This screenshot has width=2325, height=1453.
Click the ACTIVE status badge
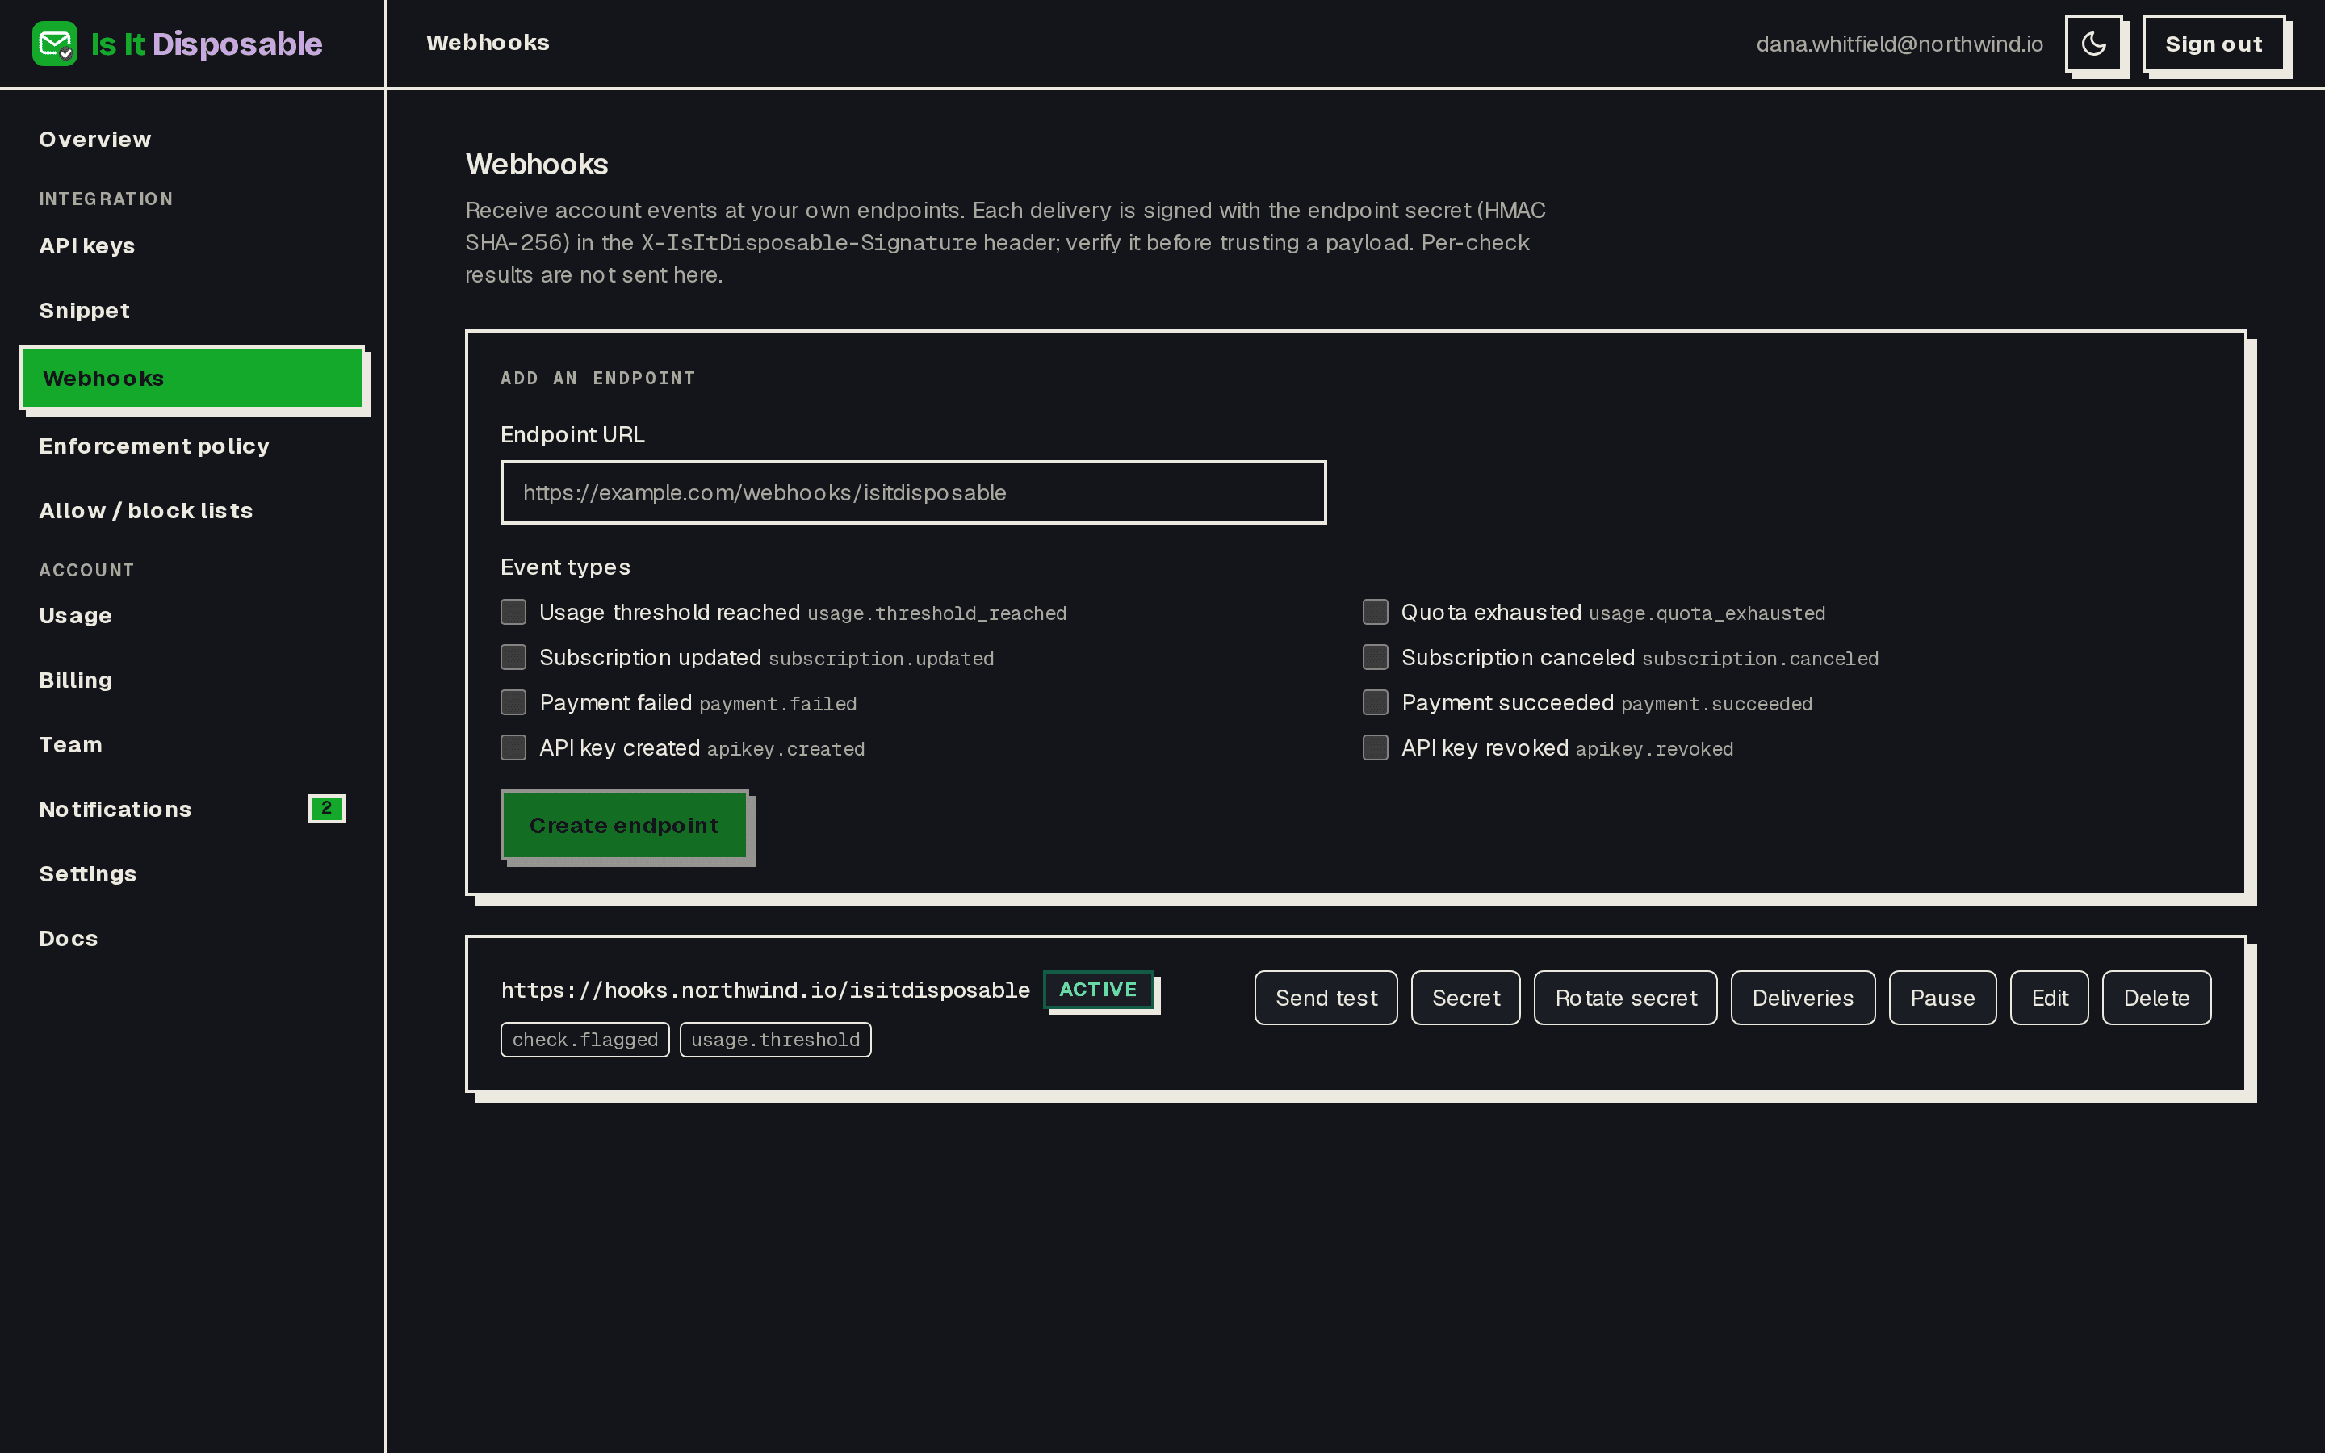click(x=1098, y=990)
